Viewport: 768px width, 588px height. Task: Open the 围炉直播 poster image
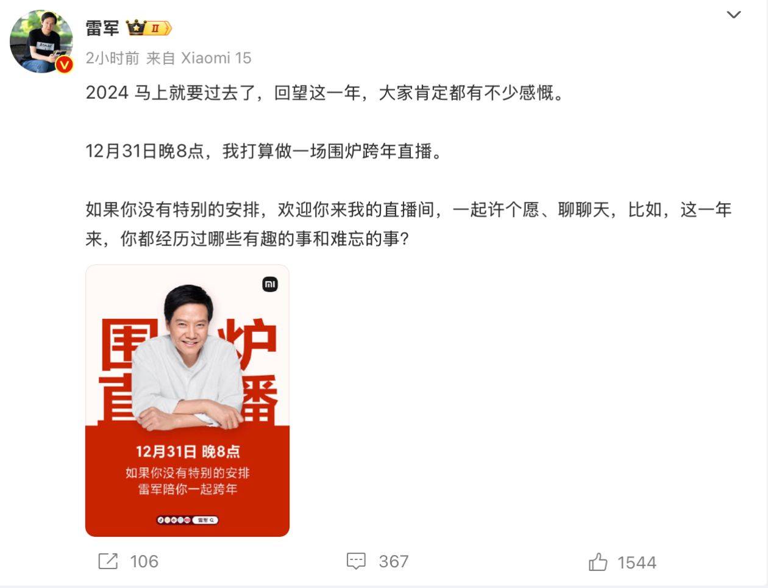tap(187, 401)
